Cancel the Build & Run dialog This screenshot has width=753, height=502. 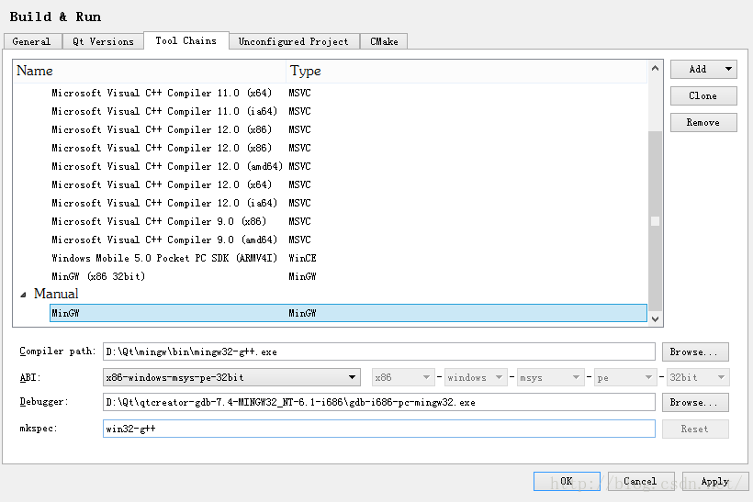(641, 482)
